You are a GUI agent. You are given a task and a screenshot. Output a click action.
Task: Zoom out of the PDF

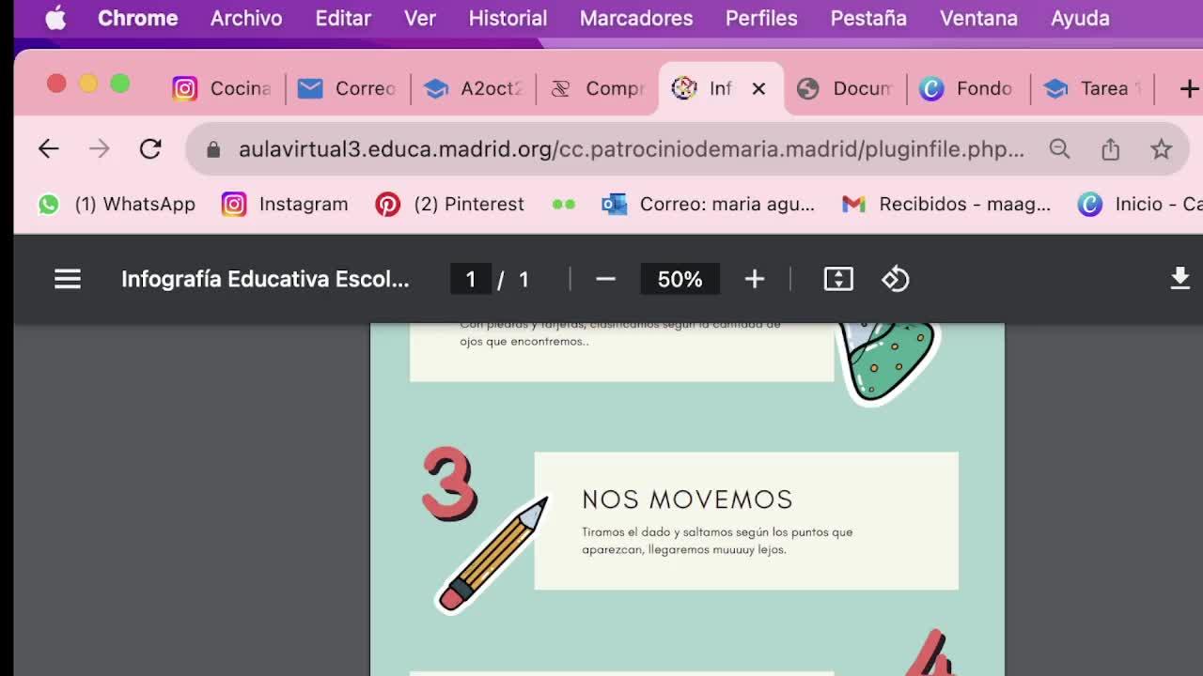605,279
